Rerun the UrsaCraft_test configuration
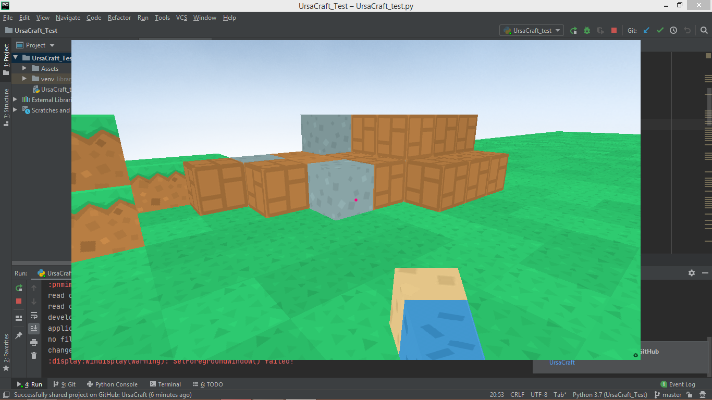Screen dimensions: 712x400 tap(573, 30)
